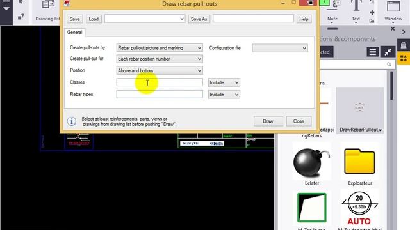The height and width of the screenshot is (230, 410).
Task: Click the collapse arrows icon in the components panel
Action: [388, 52]
